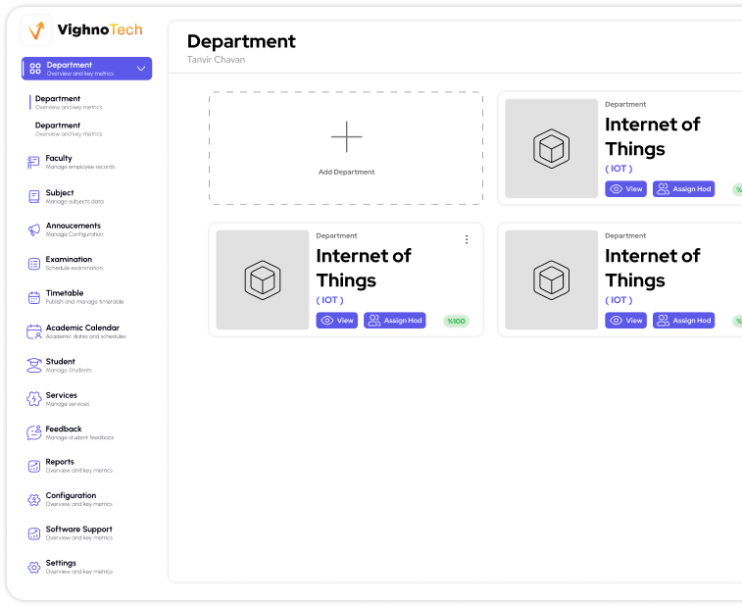Click the Announcements megaphone icon
Image resolution: width=742 pixels, height=607 pixels.
click(x=34, y=229)
